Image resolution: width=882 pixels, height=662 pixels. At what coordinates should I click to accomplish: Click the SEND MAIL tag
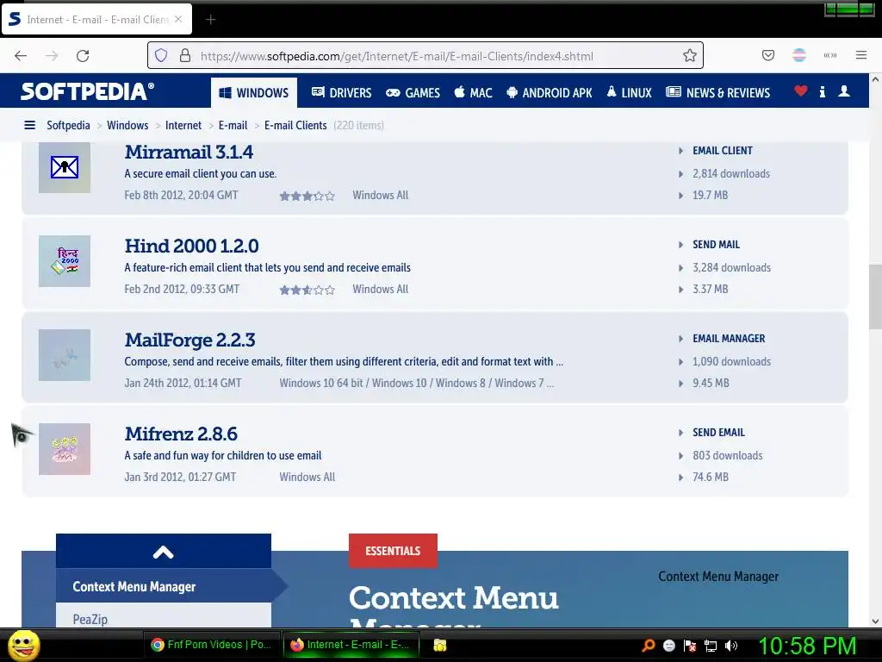716,244
